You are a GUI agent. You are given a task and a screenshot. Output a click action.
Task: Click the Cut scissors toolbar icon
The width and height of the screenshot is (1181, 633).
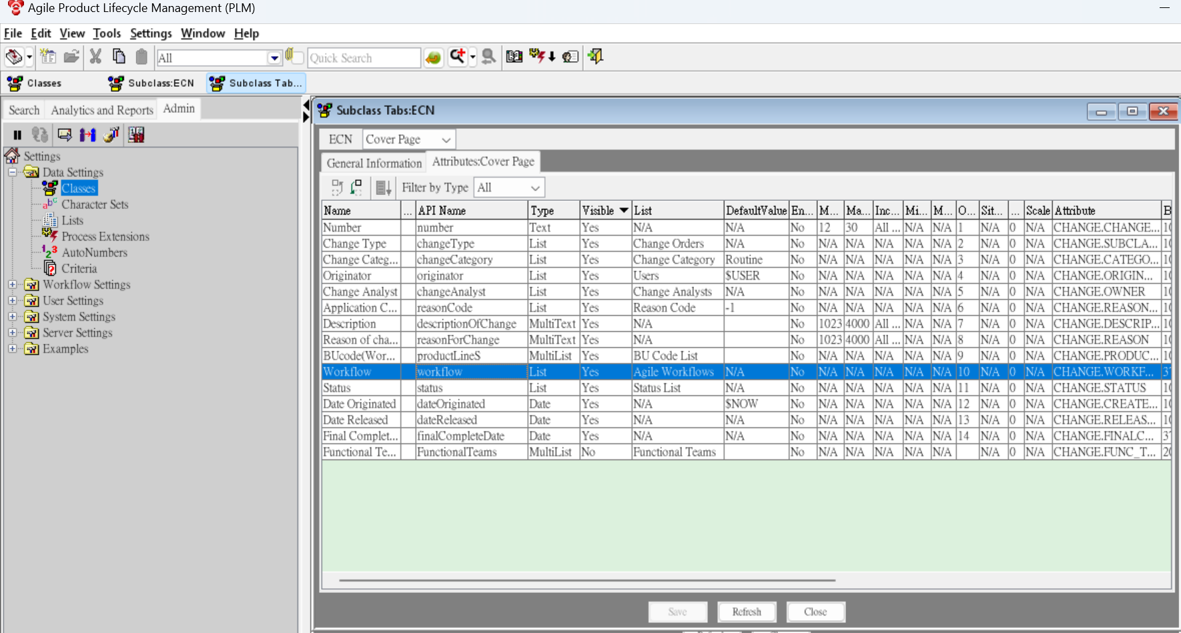(x=95, y=57)
